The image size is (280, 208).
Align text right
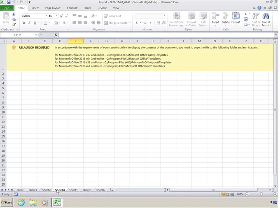tap(86, 23)
